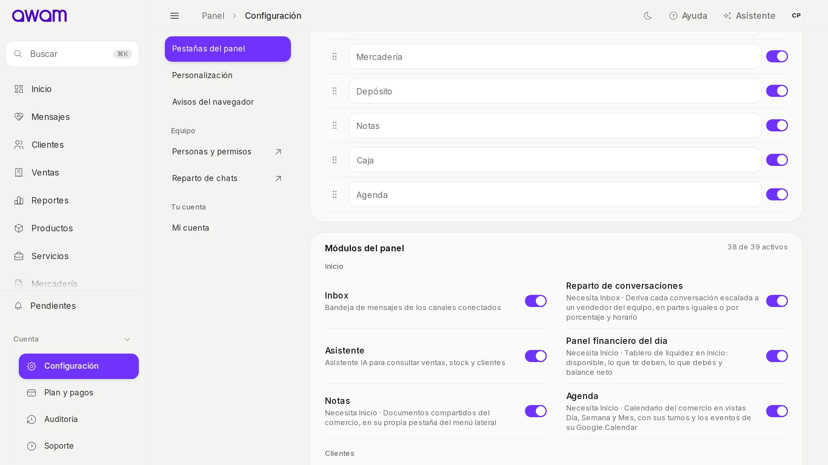The height and width of the screenshot is (465, 828).
Task: Turn off the Asistente module toggle
Action: pyautogui.click(x=536, y=356)
